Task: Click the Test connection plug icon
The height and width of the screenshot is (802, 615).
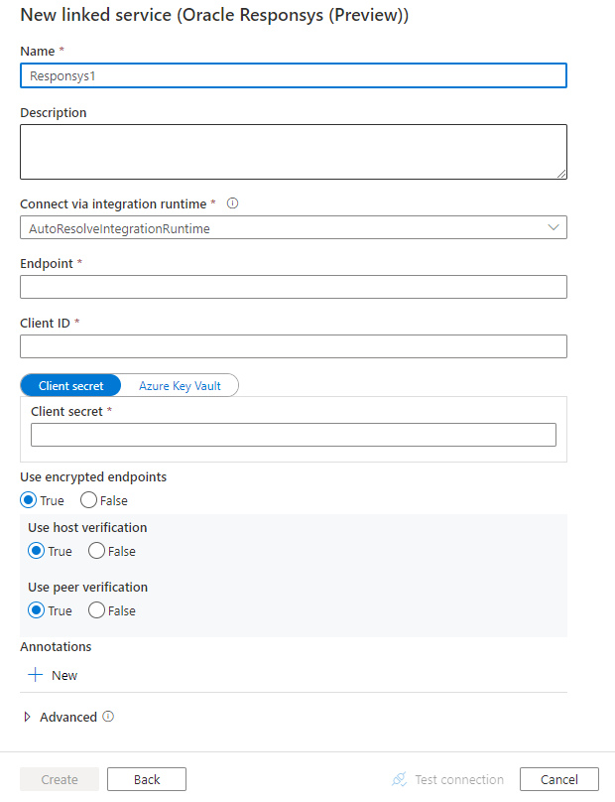Action: click(400, 779)
